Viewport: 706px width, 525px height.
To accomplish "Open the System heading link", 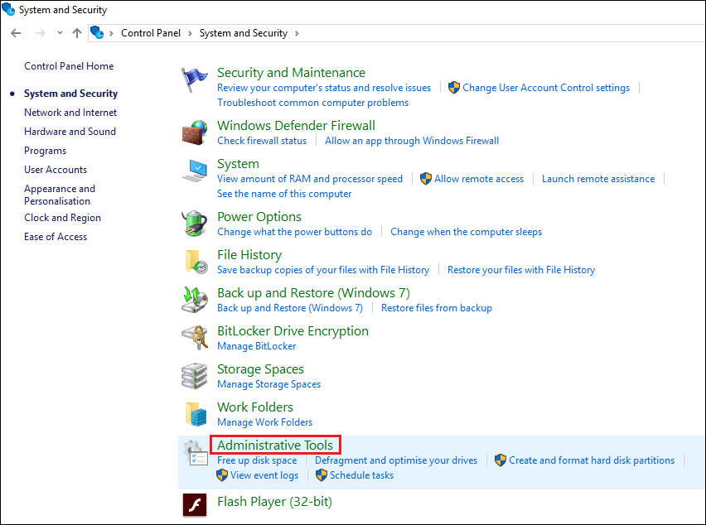I will tap(238, 164).
